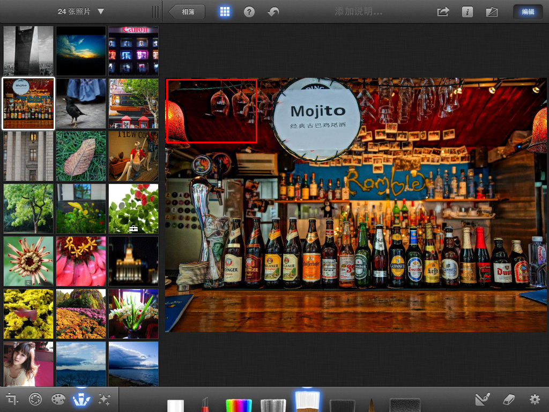
Task: Open the settings gear options
Action: 534,399
